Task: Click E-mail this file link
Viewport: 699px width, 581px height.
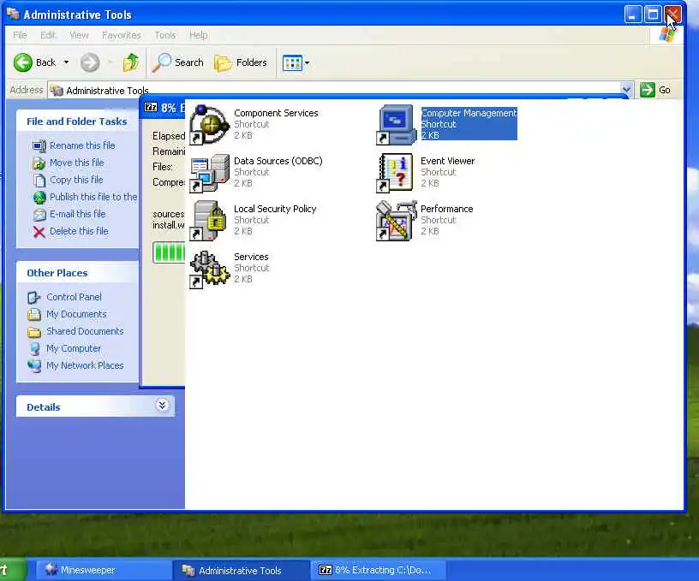Action: coord(78,214)
